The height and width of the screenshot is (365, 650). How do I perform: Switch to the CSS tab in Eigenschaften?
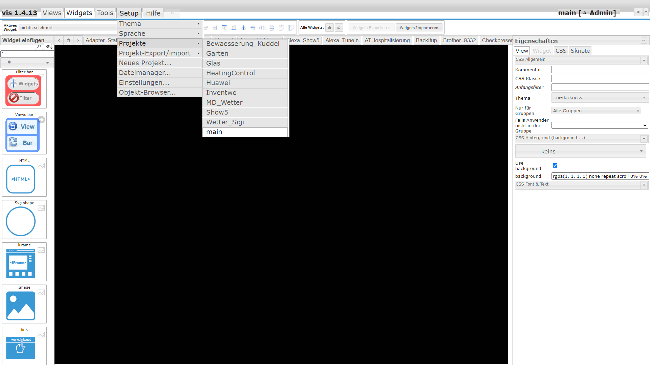point(561,50)
